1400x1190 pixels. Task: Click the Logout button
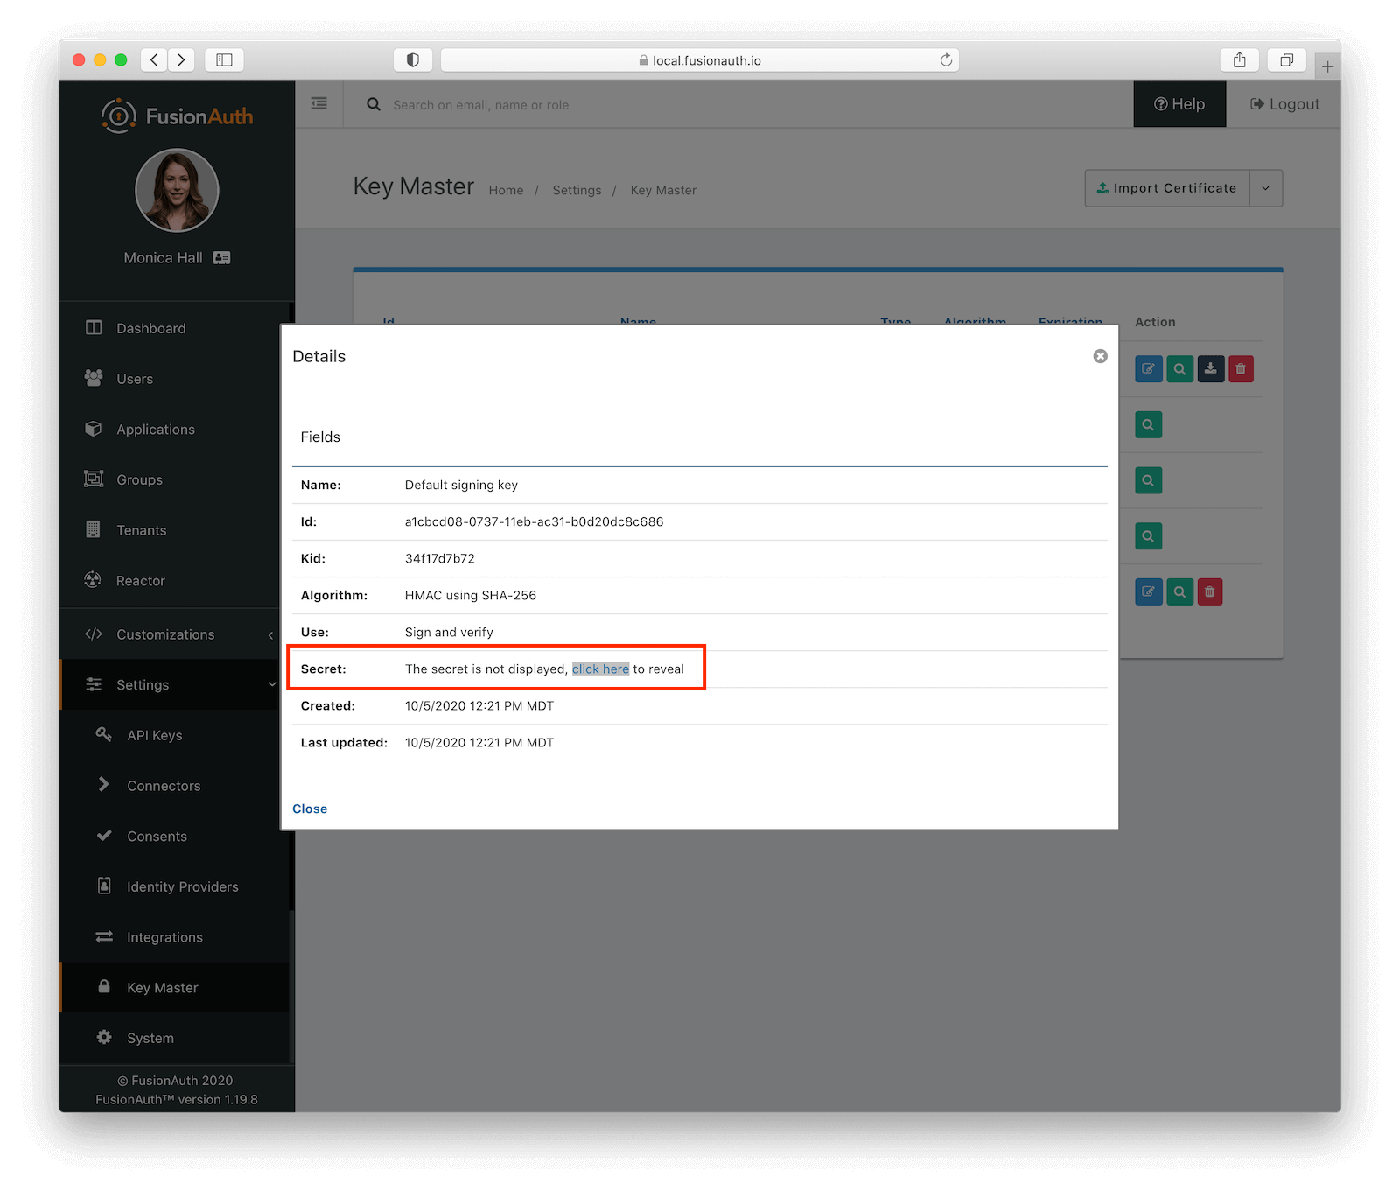1284,104
